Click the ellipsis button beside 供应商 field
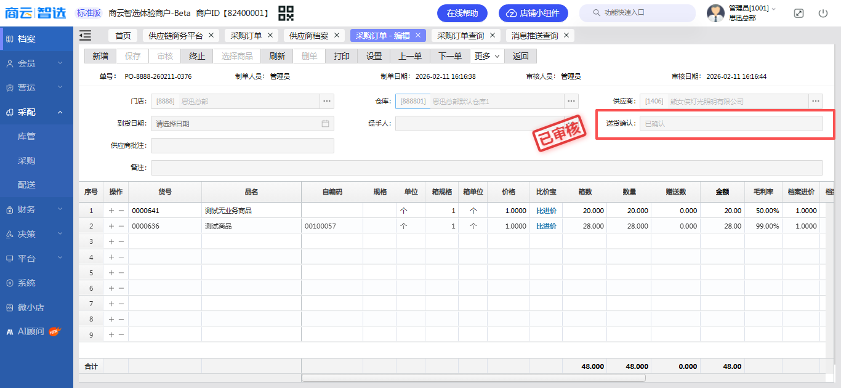Viewport: 841px width, 388px height. click(x=816, y=101)
